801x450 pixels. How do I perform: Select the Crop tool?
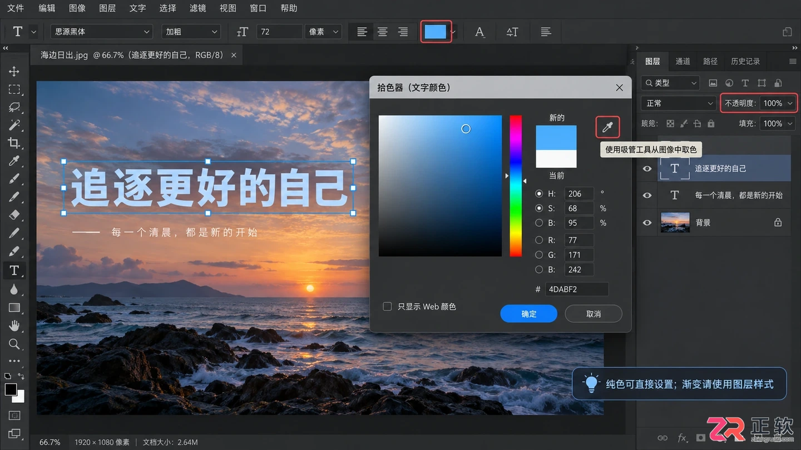click(x=14, y=143)
